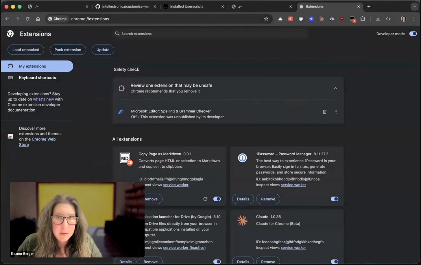Turn off Developer mode
Image resolution: width=421 pixels, height=265 pixels.
click(x=413, y=34)
